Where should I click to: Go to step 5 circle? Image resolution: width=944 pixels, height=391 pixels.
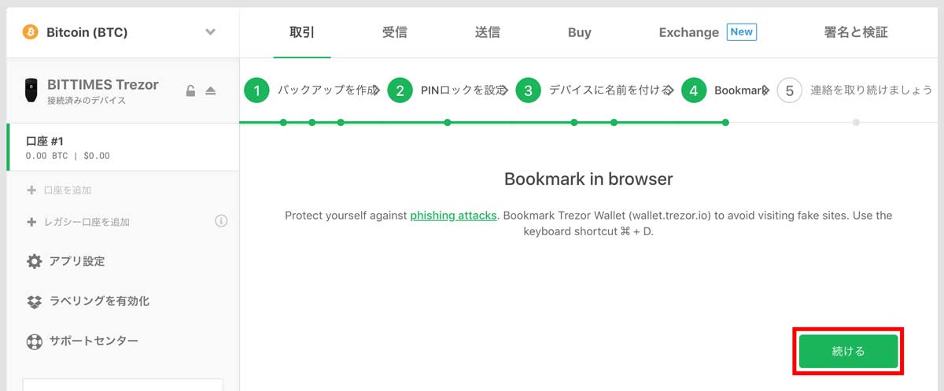(x=790, y=90)
